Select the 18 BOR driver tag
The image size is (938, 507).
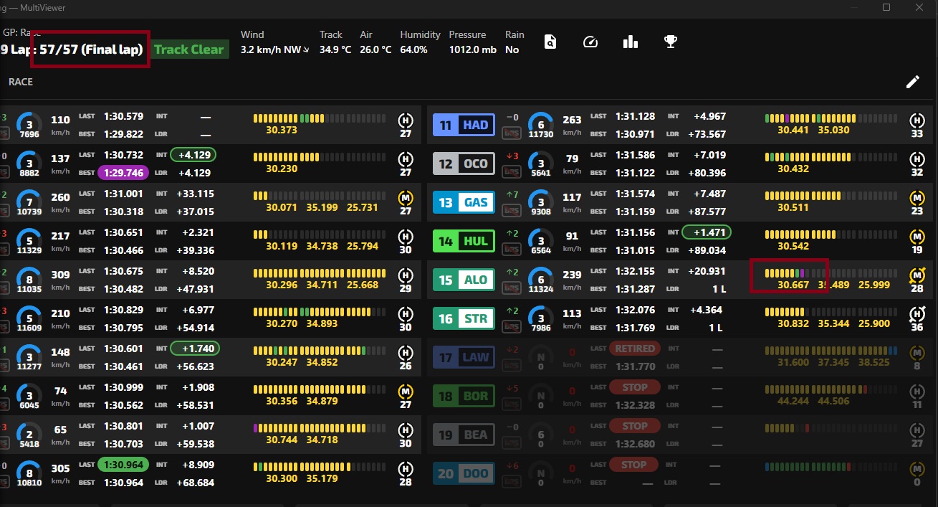(464, 396)
